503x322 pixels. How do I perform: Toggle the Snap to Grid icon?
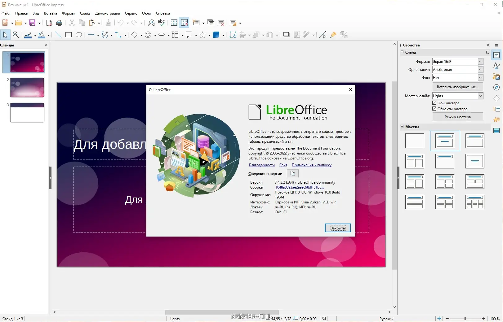184,23
